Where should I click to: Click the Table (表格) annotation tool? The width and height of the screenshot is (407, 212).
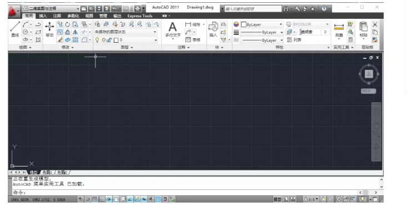[x=193, y=40]
